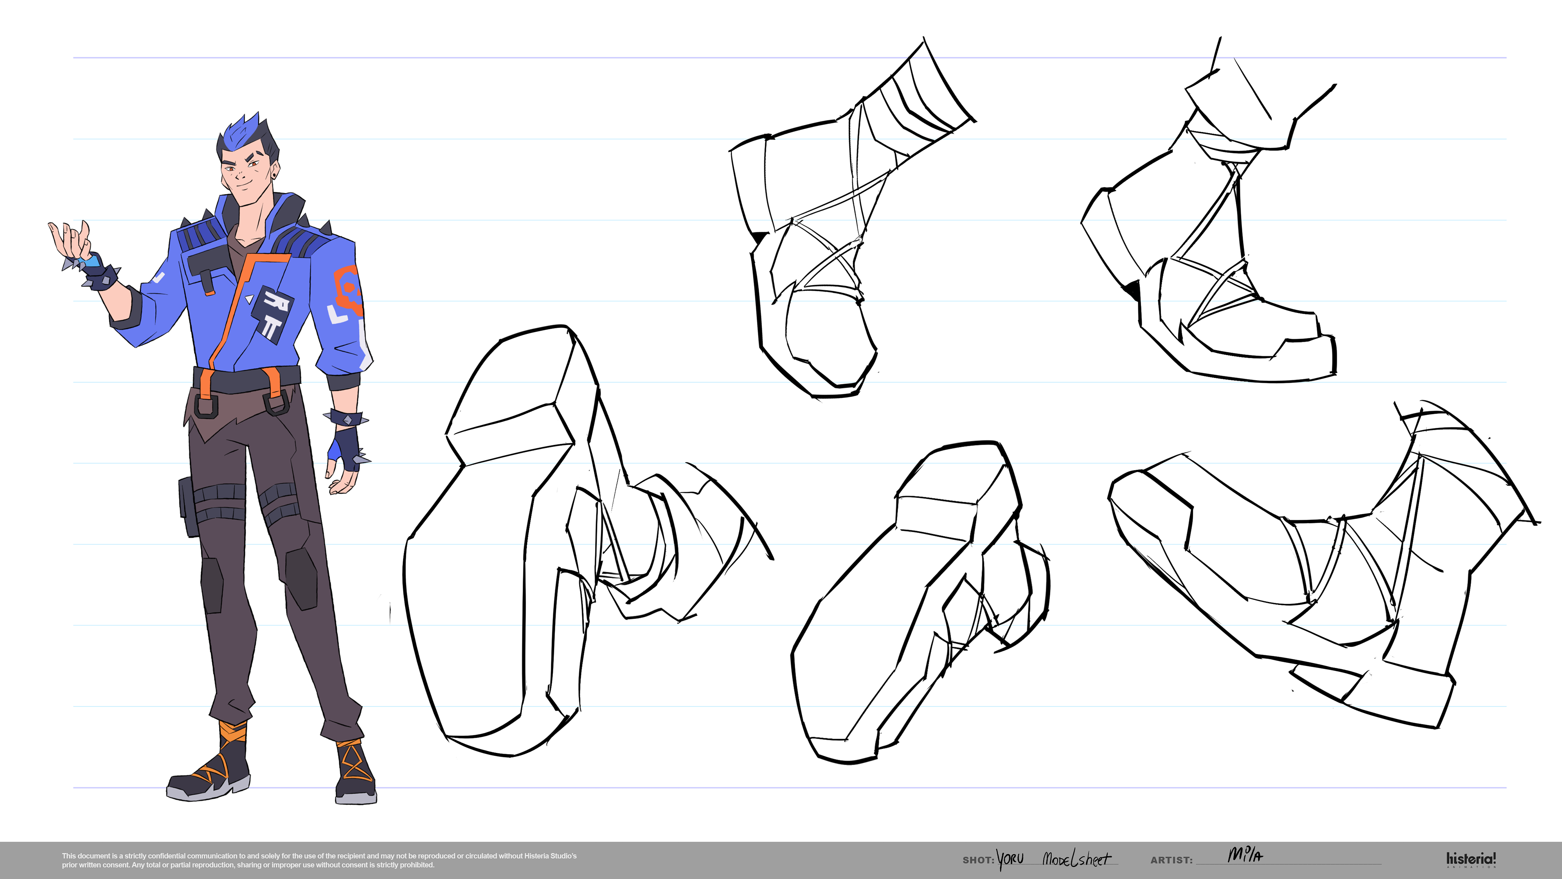Click the ARTIST label in footer

(x=1171, y=860)
